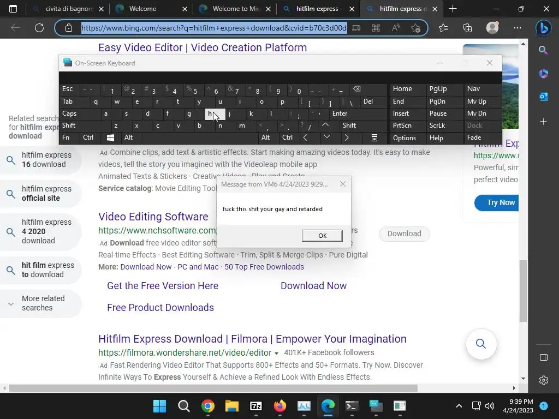
Task: Click OK in the VM6 message dialog
Action: (322, 236)
